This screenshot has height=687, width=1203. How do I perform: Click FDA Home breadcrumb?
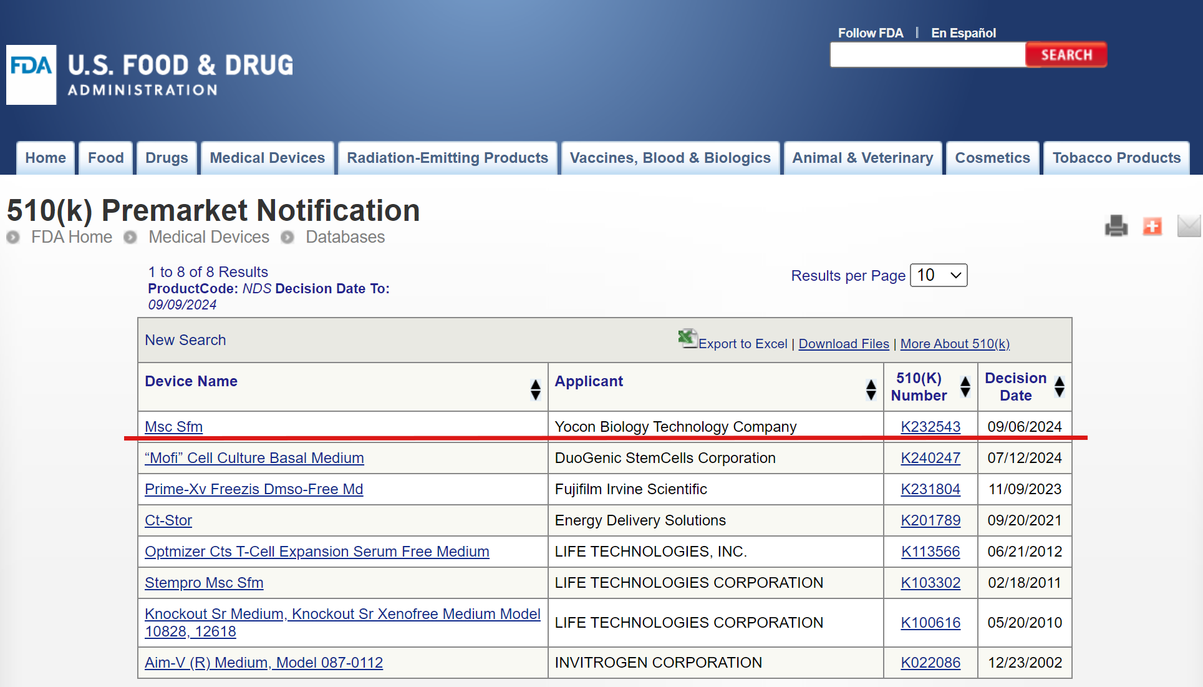click(x=72, y=237)
